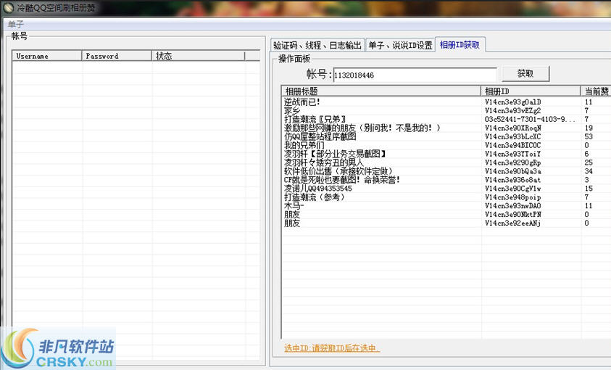The image size is (611, 370).
Task: Click album ID V14cn3e92eeANj
Action: tap(513, 223)
